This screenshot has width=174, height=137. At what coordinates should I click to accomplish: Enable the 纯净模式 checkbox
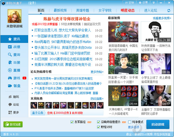pyautogui.click(x=130, y=122)
